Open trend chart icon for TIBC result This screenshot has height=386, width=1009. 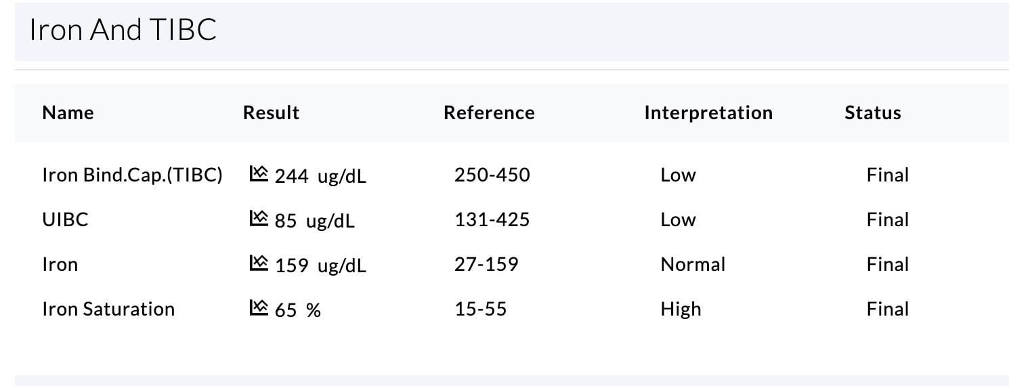point(259,174)
